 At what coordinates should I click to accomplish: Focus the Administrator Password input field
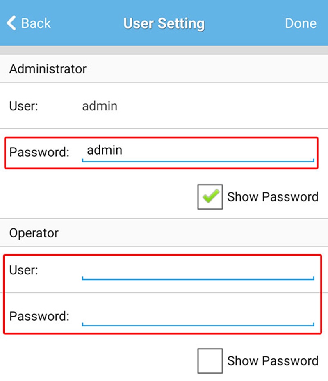[x=198, y=152]
